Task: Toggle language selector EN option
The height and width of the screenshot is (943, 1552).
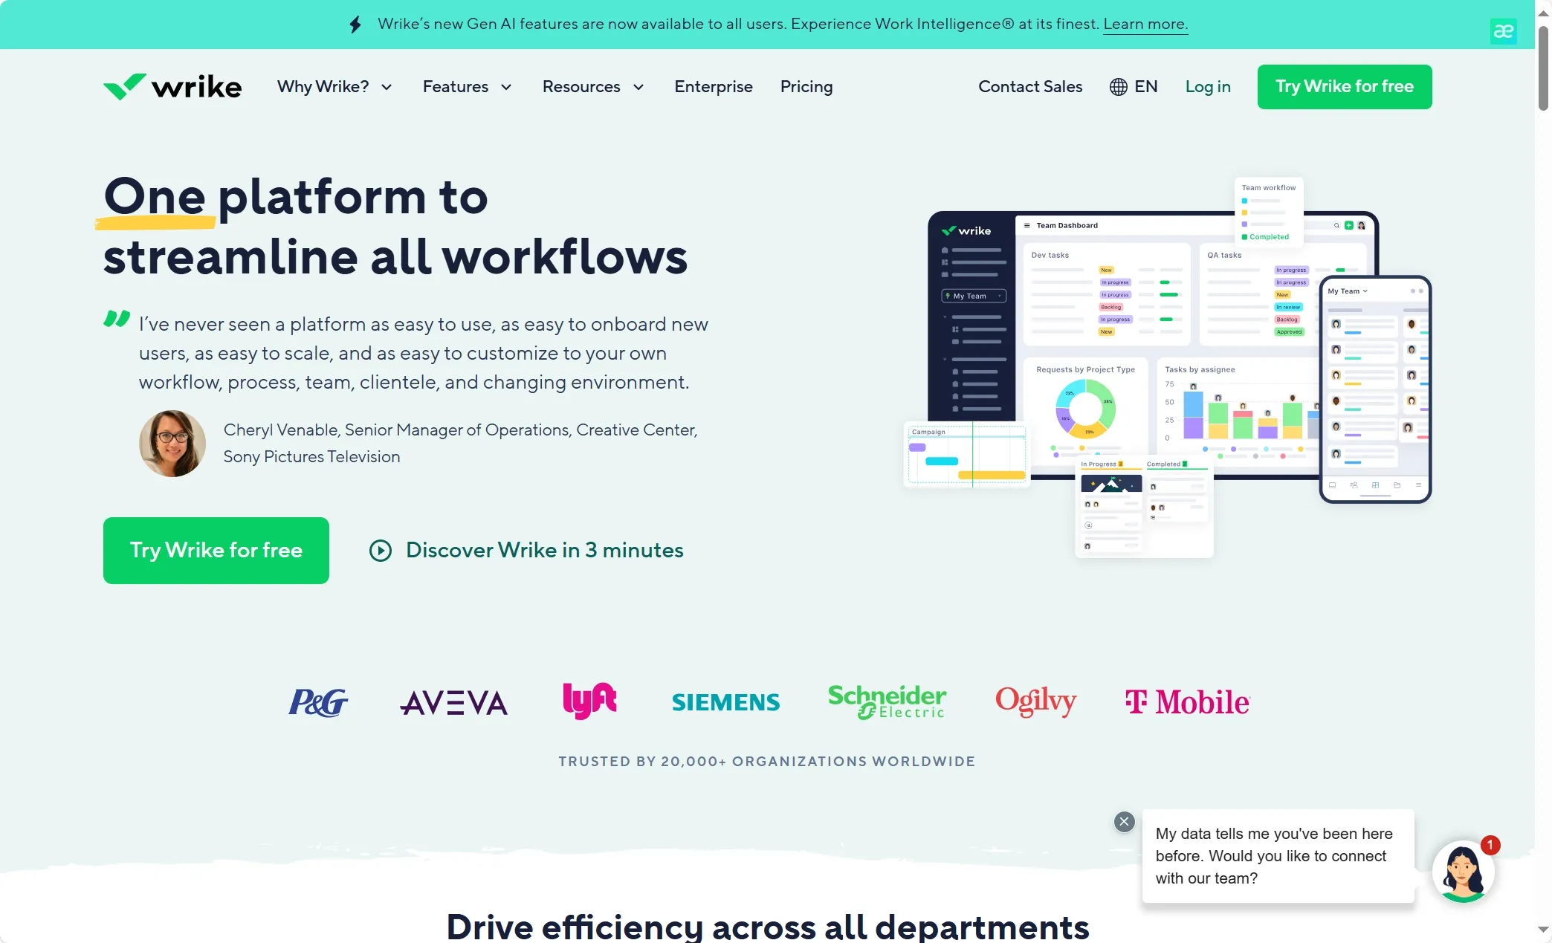Action: click(1135, 86)
